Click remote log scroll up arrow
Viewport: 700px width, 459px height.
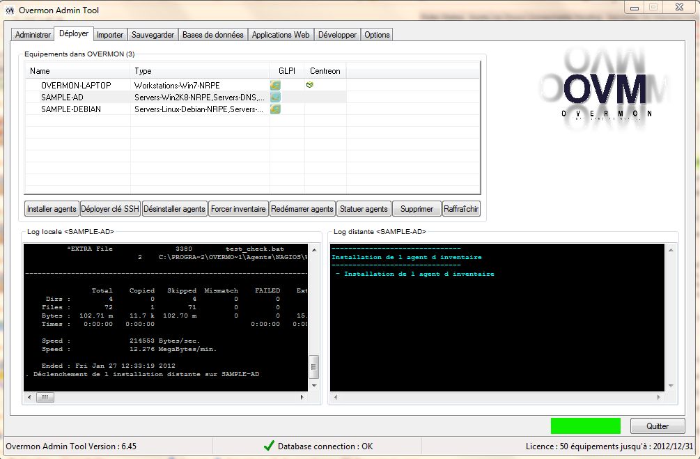[x=671, y=249]
